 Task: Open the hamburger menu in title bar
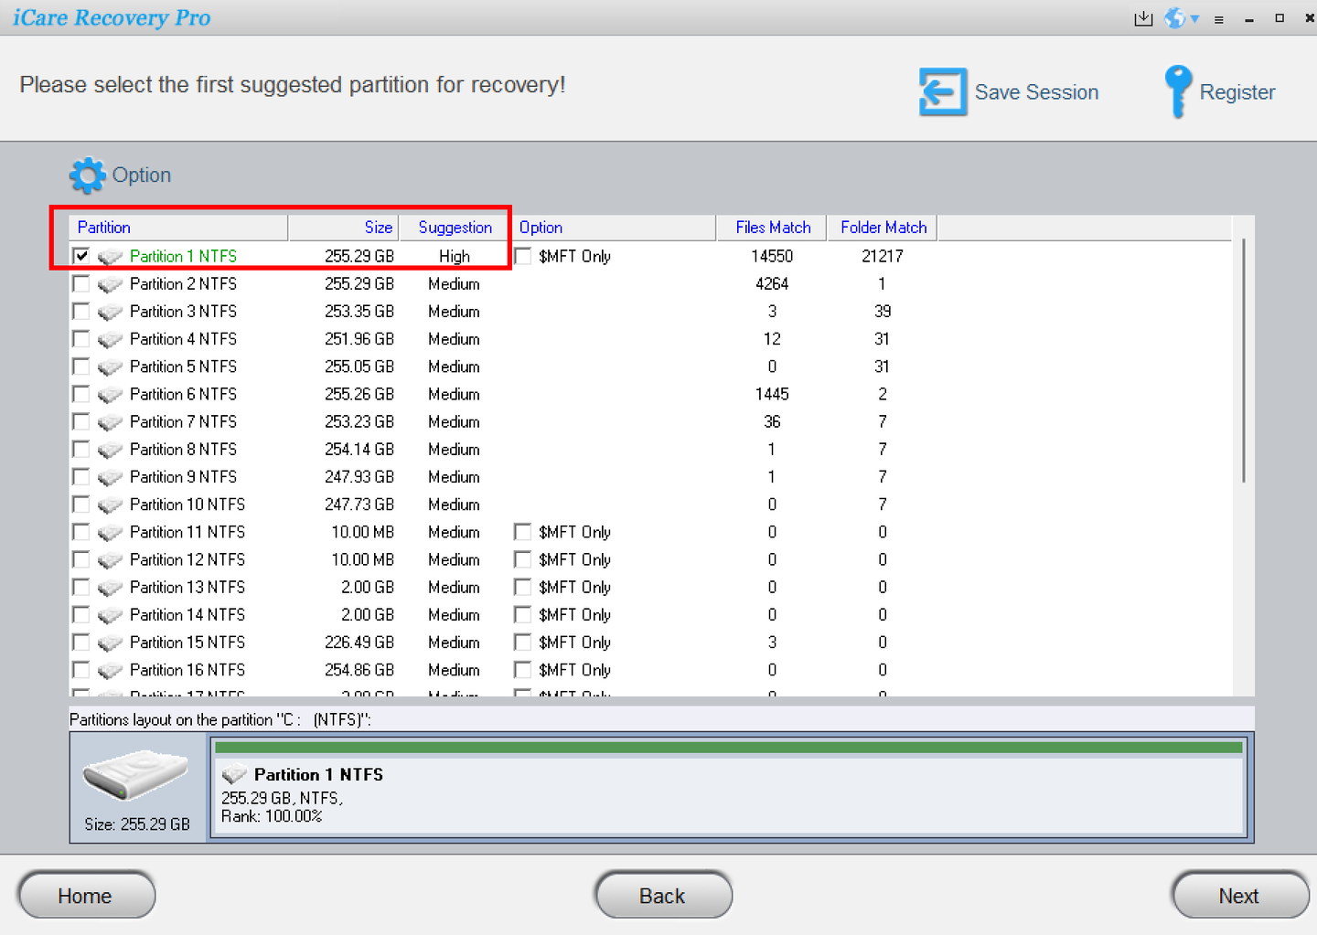click(x=1218, y=17)
